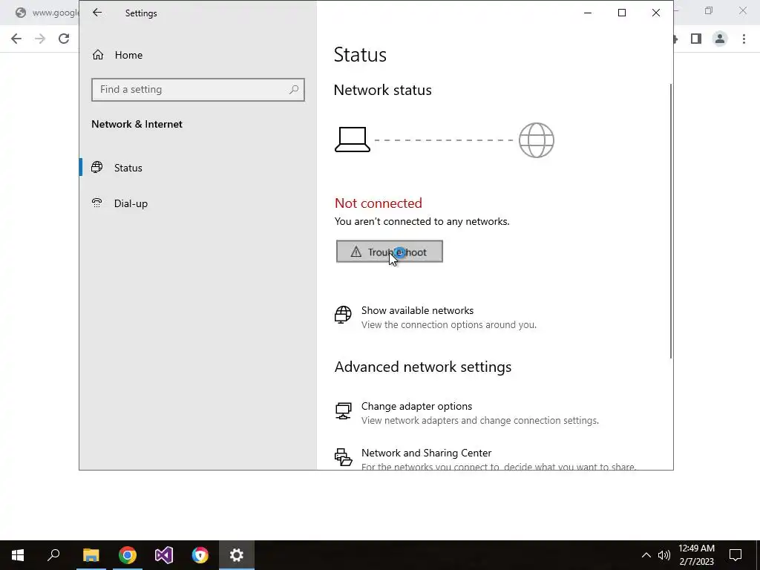Image resolution: width=760 pixels, height=570 pixels.
Task: Click the Settings gear in the taskbar
Action: click(x=237, y=555)
